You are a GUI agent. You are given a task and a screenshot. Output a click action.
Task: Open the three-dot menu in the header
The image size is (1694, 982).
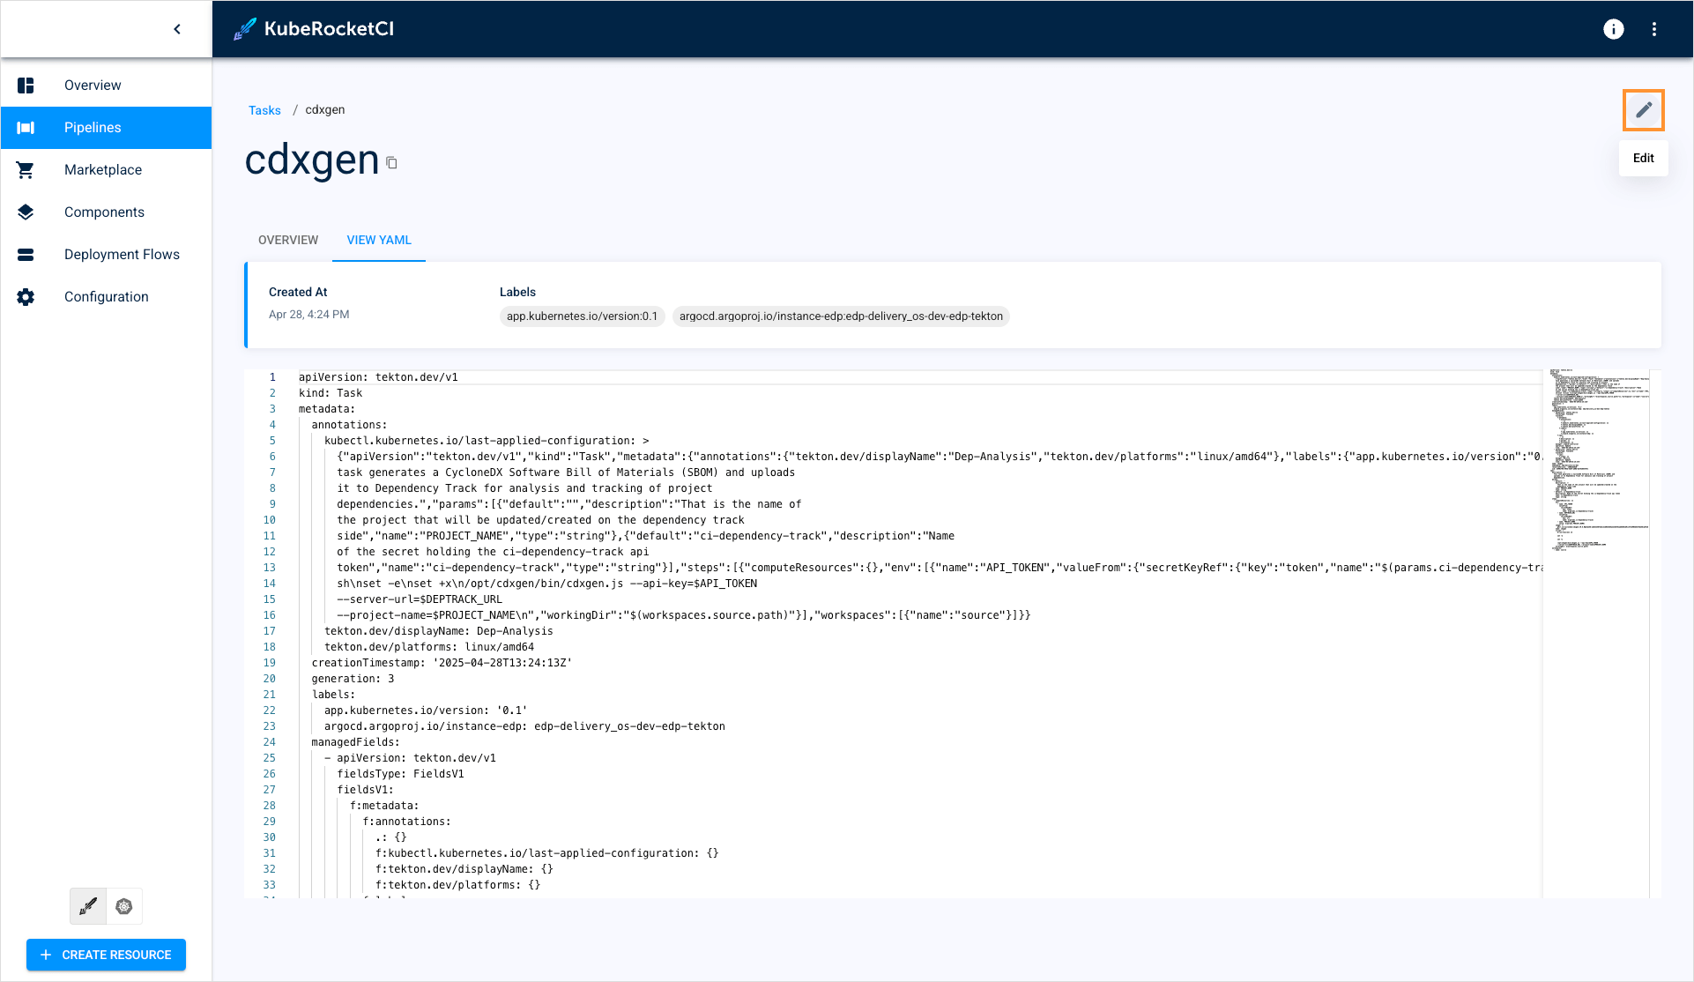point(1654,29)
